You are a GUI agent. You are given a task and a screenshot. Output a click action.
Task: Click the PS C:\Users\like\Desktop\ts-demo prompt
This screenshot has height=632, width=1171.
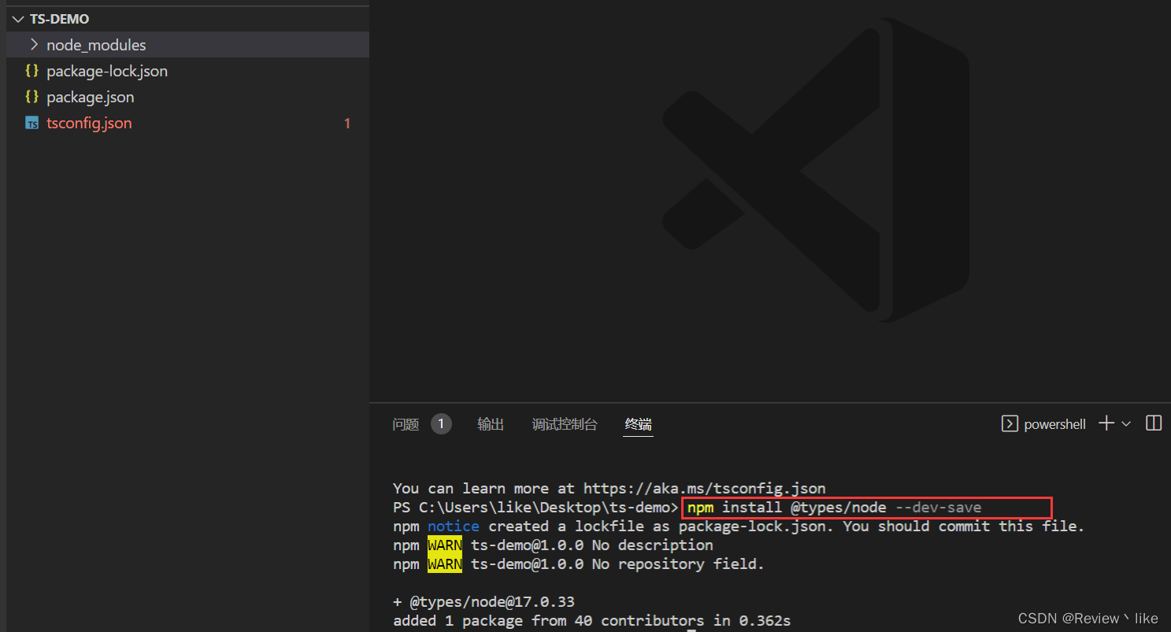tap(535, 508)
